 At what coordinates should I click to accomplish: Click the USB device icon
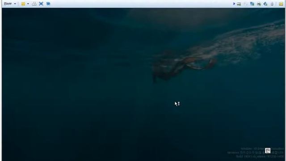272,4
